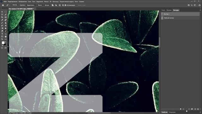Select the Healing Brush tool
The width and height of the screenshot is (202, 114).
[x=6, y=20]
